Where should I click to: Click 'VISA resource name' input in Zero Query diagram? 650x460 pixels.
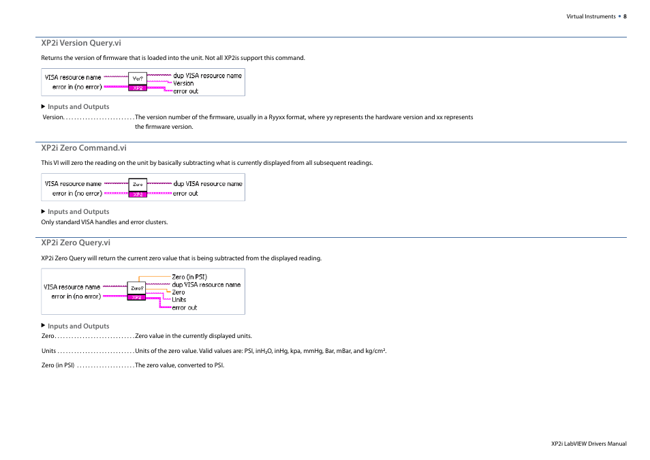[72, 287]
